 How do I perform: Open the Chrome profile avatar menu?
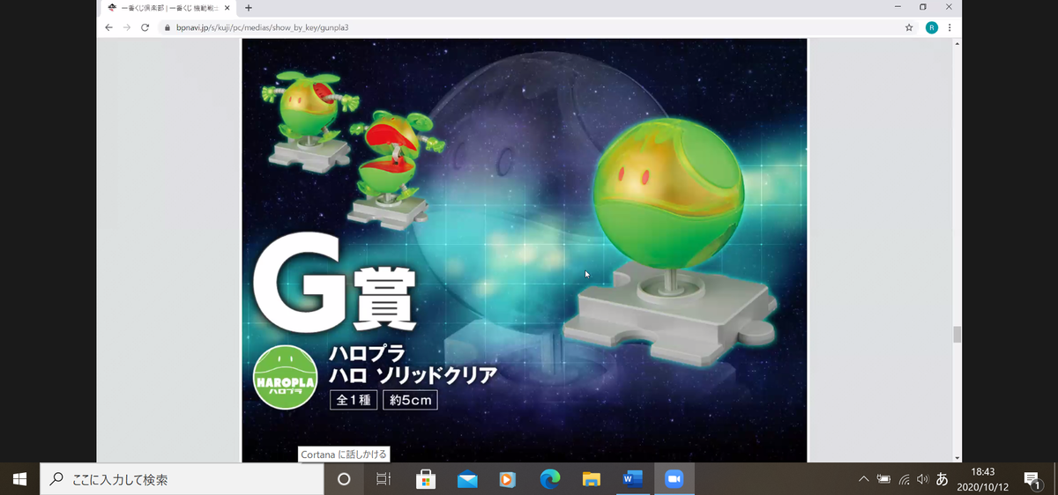pyautogui.click(x=932, y=27)
